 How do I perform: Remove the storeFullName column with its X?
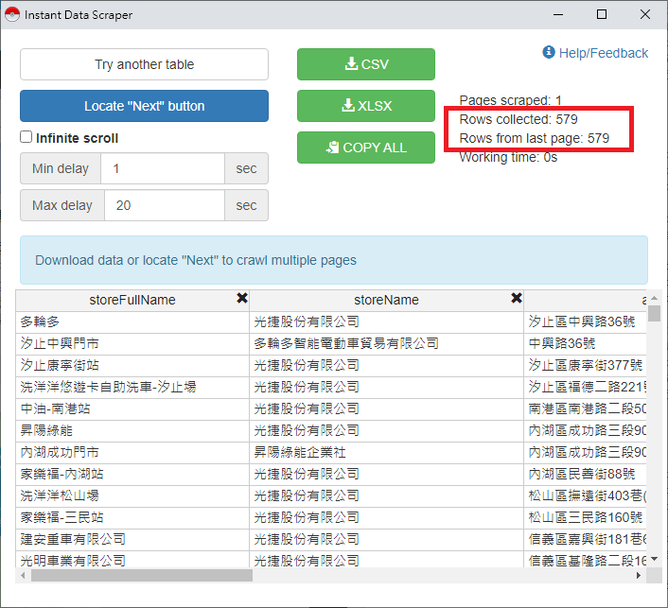pos(242,298)
